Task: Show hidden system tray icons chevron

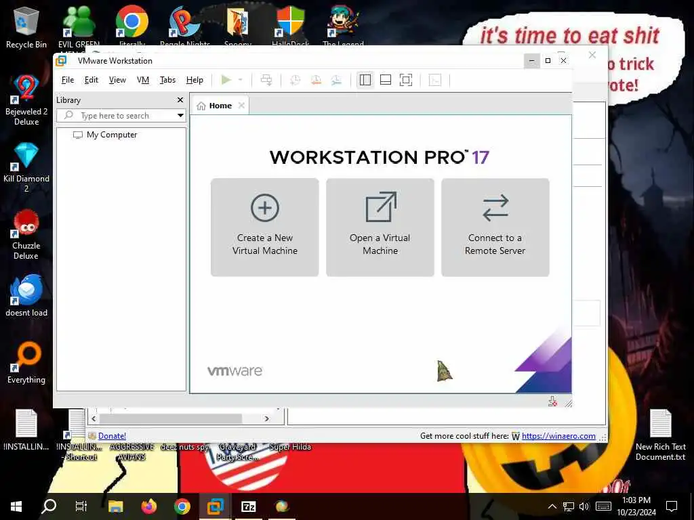Action: (x=552, y=506)
